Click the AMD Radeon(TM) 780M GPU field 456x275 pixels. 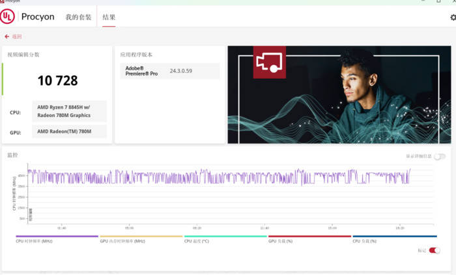click(69, 131)
